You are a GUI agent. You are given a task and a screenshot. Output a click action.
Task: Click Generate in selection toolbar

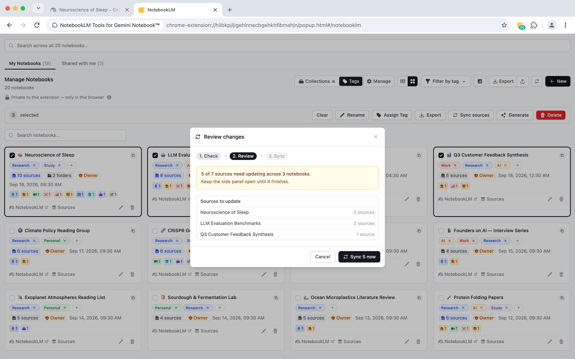(x=515, y=115)
